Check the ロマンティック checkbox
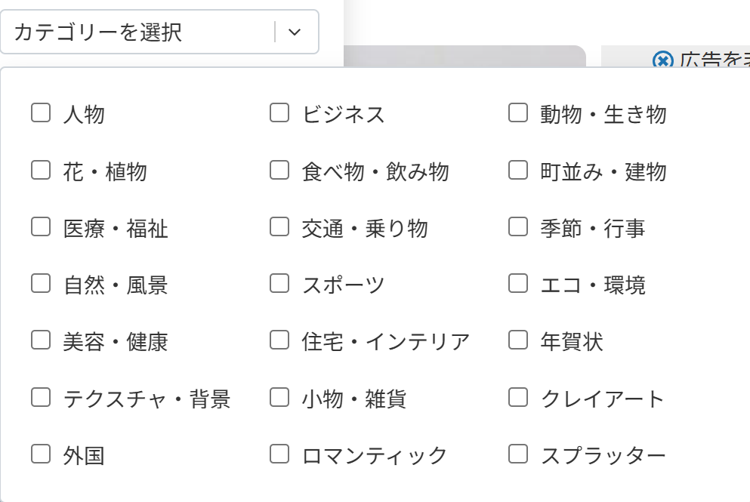Screen dimensions: 750x502 point(279,454)
